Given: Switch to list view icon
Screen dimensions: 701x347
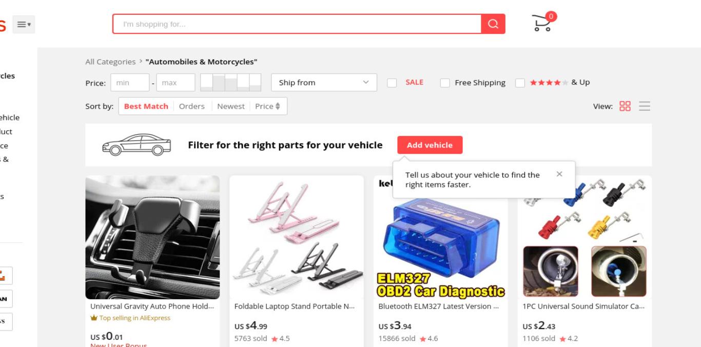Looking at the screenshot, I should tap(645, 106).
